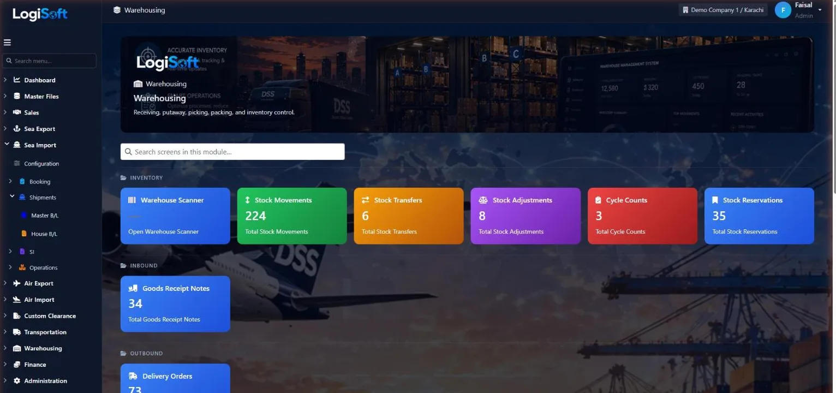Viewport: 836px width, 393px height.
Task: Collapse the Sea Import section chevron
Action: (x=6, y=145)
